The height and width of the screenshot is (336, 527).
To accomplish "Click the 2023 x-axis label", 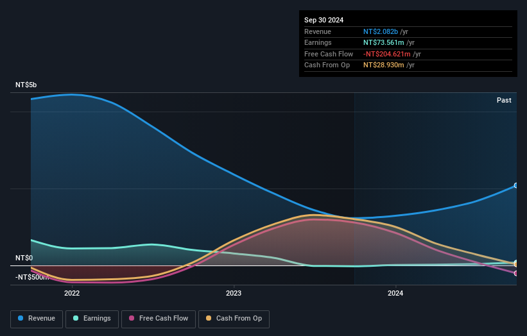I will click(234, 293).
